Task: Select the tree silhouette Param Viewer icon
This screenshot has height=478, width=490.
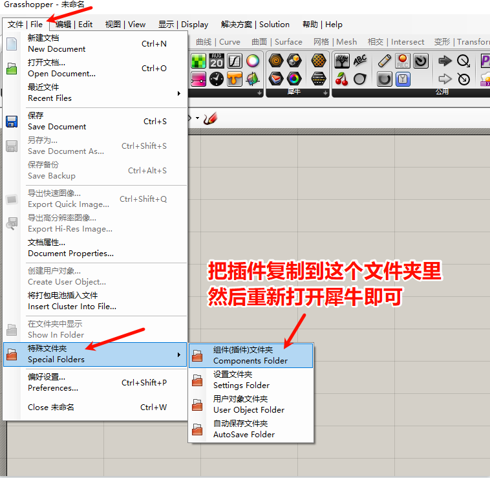Action: tap(342, 61)
